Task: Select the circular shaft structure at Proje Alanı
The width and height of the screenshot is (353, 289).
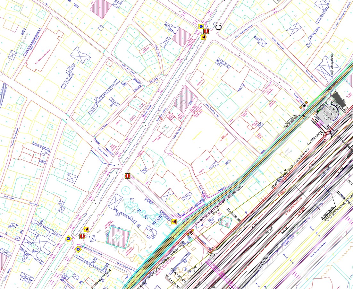Action: [x=329, y=112]
